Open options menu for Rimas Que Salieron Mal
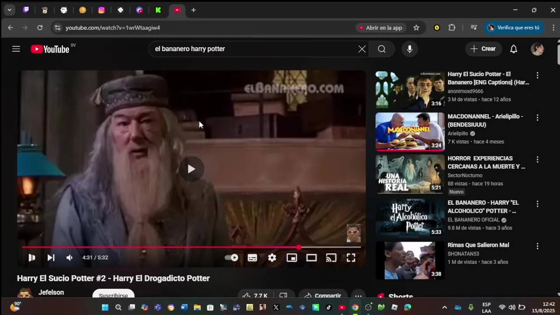The image size is (560, 315). 537,246
